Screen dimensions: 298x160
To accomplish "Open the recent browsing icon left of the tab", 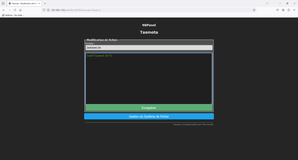I will click(3, 3).
